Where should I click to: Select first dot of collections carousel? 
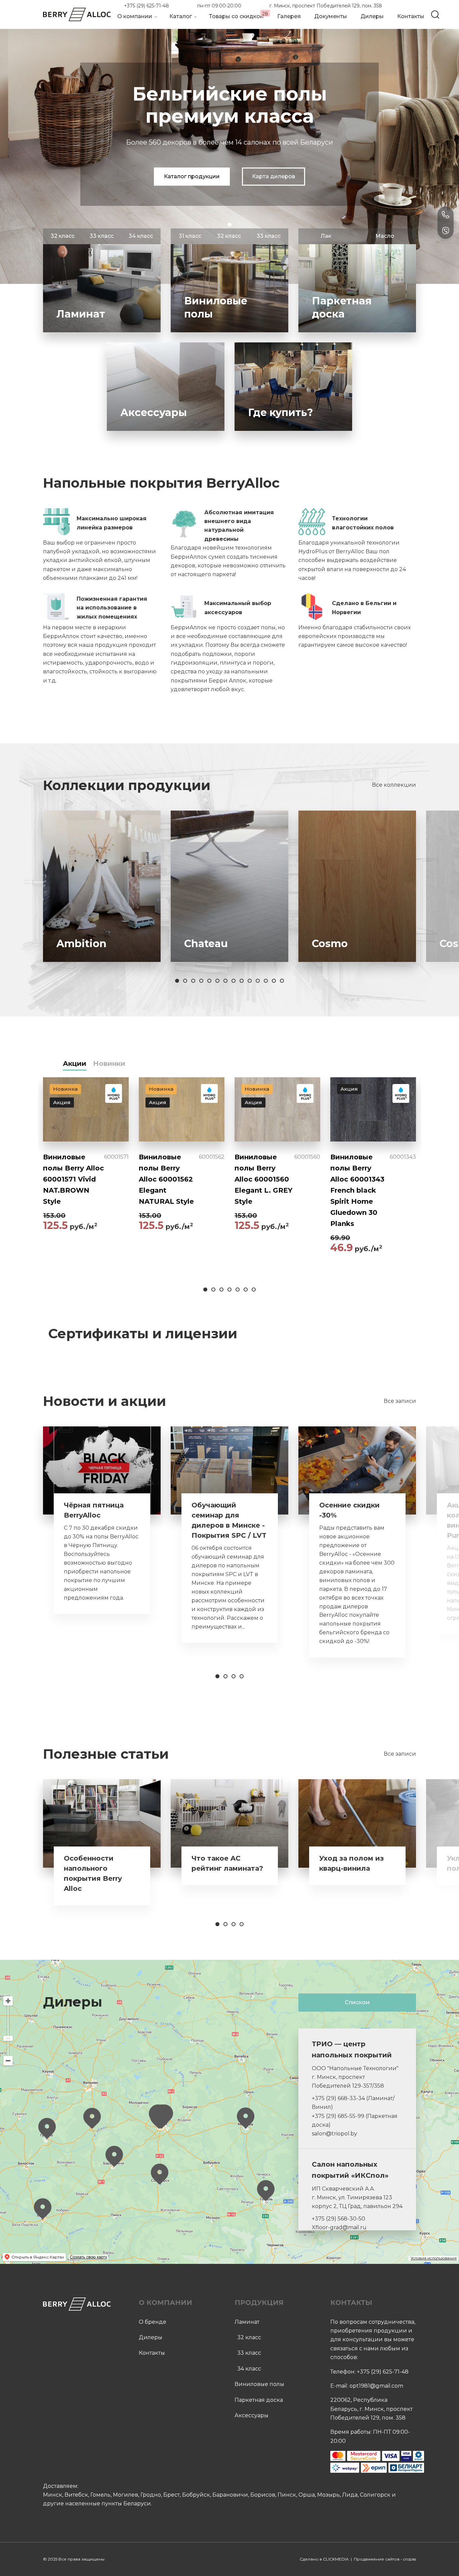tap(177, 980)
